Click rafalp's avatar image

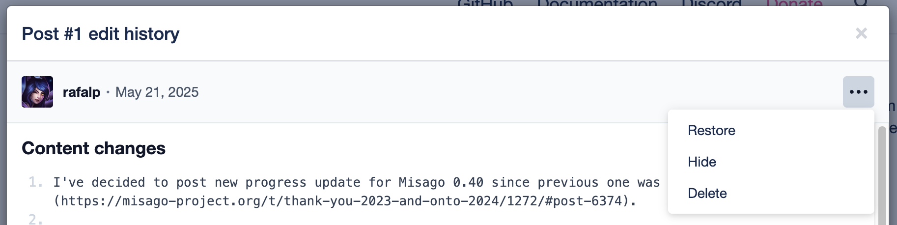click(37, 92)
